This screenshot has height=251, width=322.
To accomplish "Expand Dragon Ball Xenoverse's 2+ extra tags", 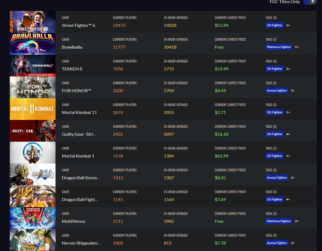I will (x=293, y=178).
